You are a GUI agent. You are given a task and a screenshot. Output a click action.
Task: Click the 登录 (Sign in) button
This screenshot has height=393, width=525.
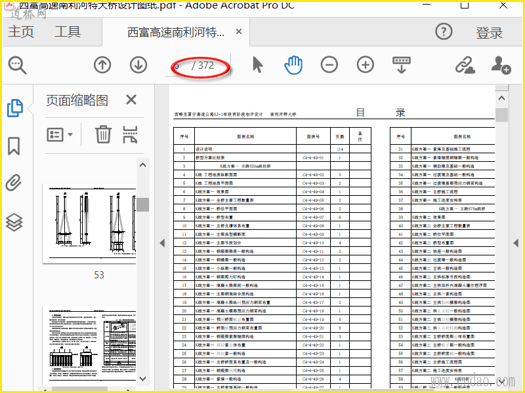click(x=489, y=33)
